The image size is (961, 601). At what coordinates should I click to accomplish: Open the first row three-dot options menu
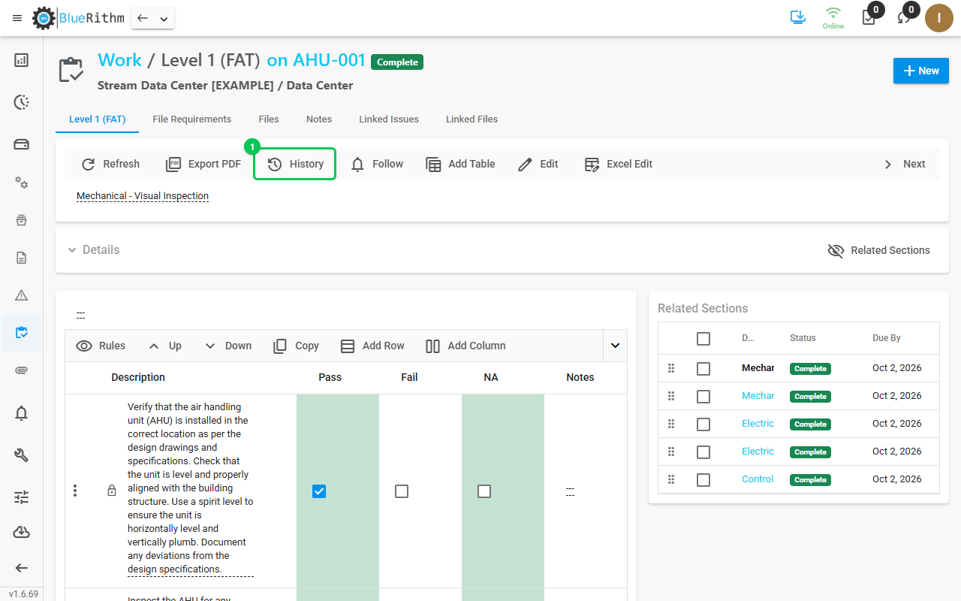pos(75,491)
